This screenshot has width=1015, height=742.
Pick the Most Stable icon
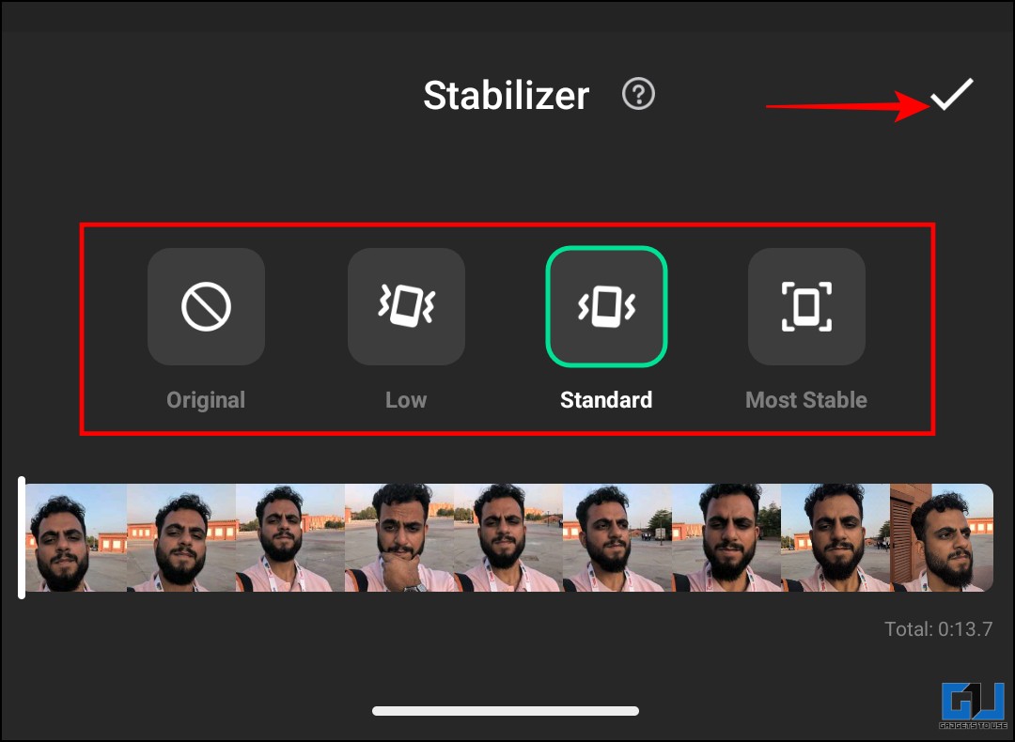click(806, 306)
